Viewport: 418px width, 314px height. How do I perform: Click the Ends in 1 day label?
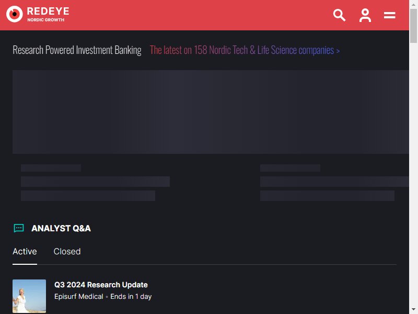point(131,297)
